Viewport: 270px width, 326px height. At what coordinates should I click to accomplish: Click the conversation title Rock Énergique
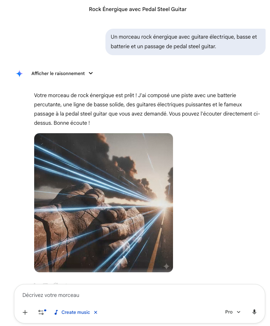[x=138, y=9]
